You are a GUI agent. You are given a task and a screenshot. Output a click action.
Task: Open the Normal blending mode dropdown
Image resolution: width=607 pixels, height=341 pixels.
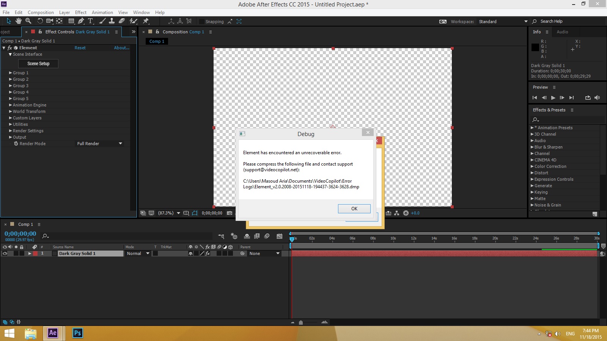point(138,253)
